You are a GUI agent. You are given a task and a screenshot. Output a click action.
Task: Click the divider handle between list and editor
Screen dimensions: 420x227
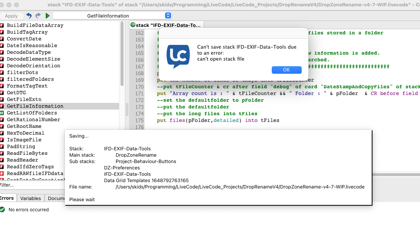[127, 109]
